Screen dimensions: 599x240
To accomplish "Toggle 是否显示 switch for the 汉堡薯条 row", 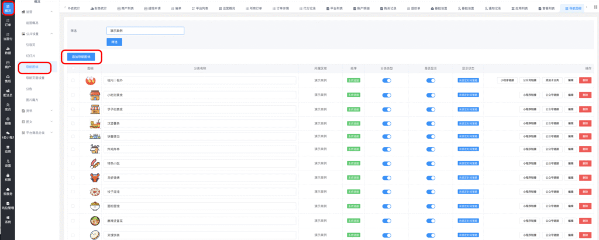I will pos(431,123).
